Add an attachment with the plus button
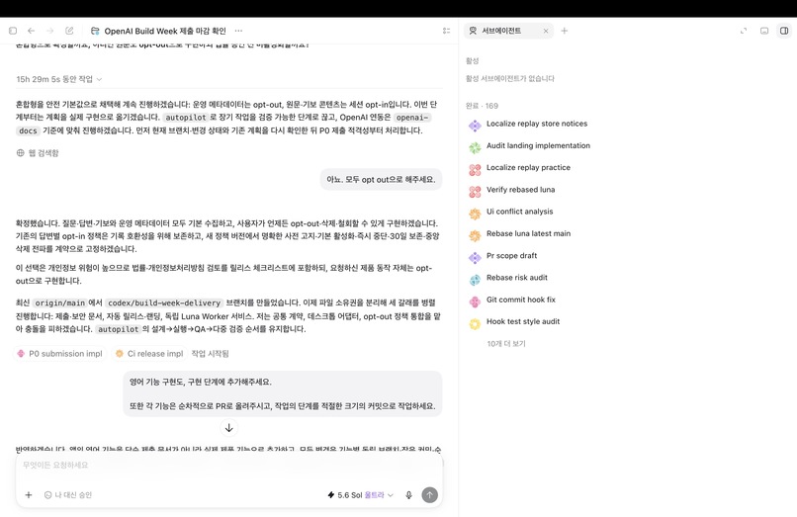This screenshot has height=517, width=797. pyautogui.click(x=29, y=495)
